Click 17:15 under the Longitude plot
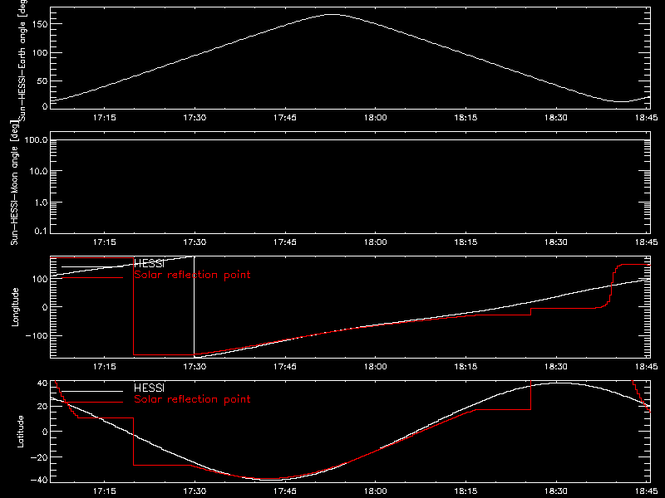Image resolution: width=665 pixels, height=498 pixels. pyautogui.click(x=105, y=366)
